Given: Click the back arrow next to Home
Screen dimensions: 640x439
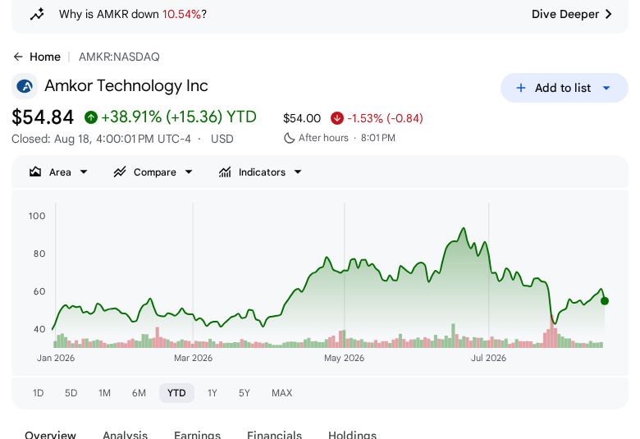Looking at the screenshot, I should click(18, 57).
